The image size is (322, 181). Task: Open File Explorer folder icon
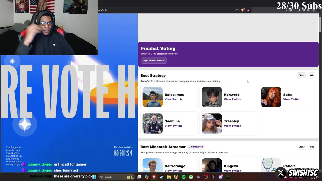coord(169,177)
